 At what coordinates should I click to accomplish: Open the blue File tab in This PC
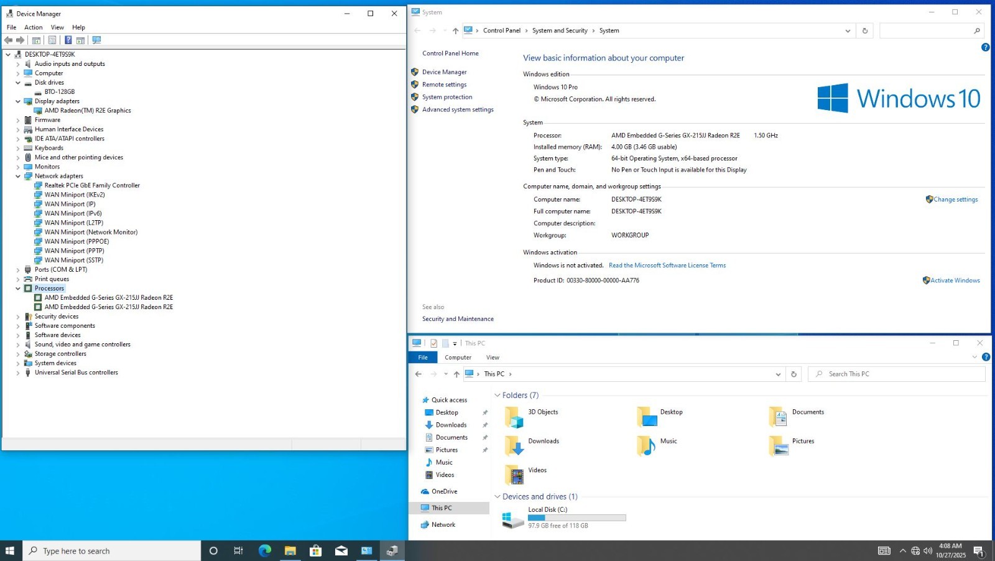[423, 358]
